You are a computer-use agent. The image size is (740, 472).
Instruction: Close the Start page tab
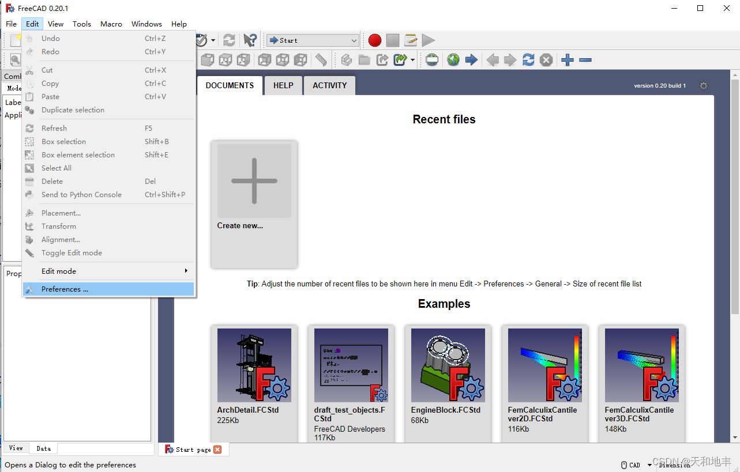pos(217,450)
